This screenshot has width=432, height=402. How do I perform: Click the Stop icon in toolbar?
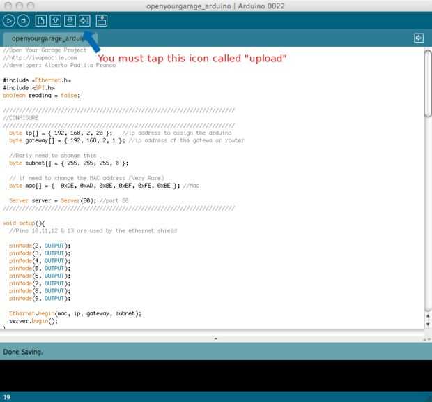click(24, 21)
